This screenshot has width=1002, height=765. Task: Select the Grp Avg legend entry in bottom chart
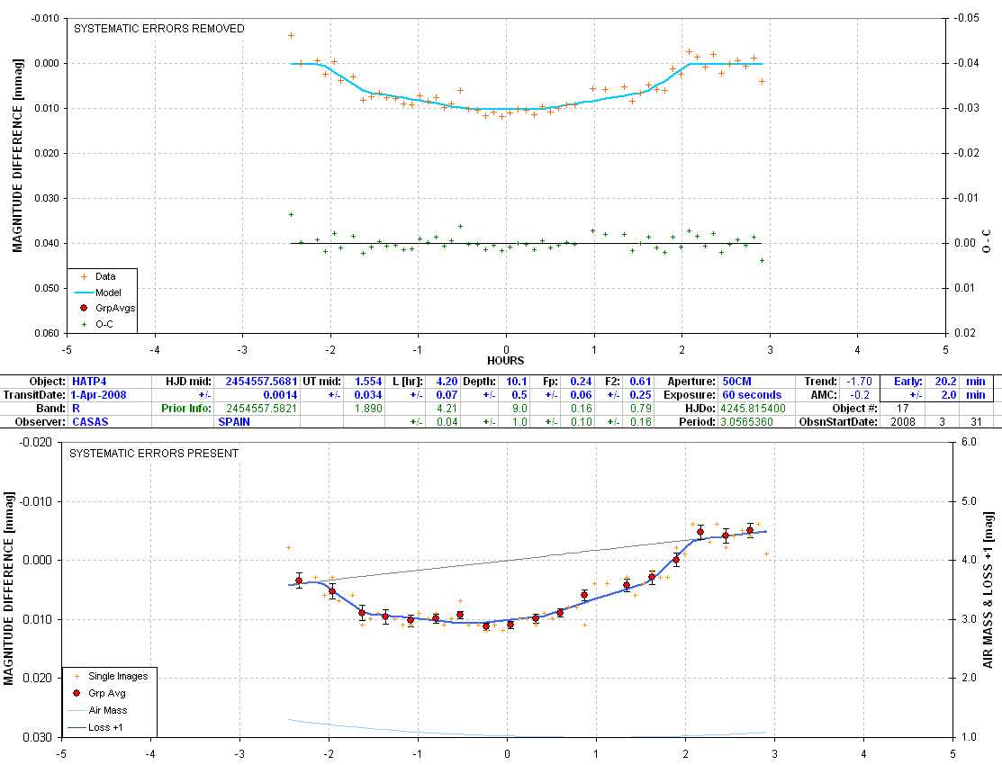[x=101, y=693]
